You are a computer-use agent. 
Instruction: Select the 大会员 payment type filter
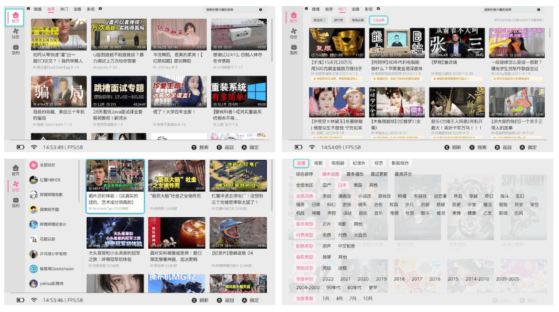click(360, 235)
